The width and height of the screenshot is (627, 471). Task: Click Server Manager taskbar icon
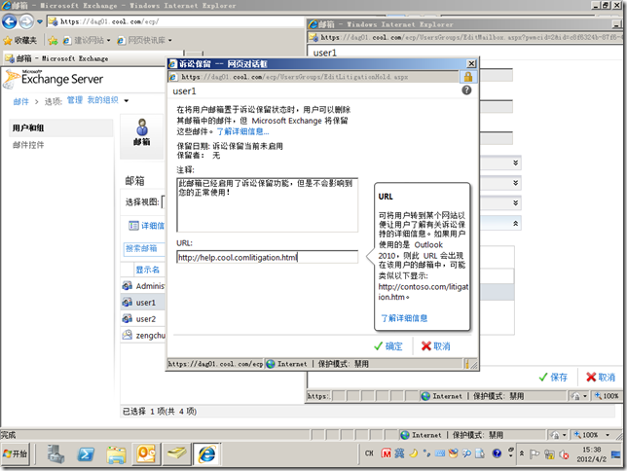pos(56,453)
